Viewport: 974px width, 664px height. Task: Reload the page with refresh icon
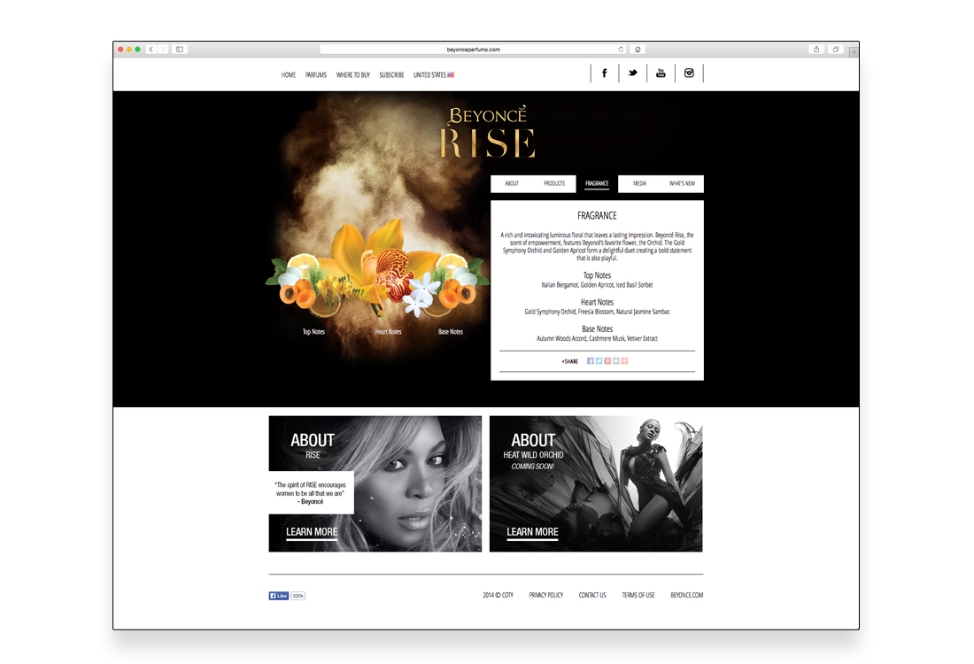[x=621, y=49]
